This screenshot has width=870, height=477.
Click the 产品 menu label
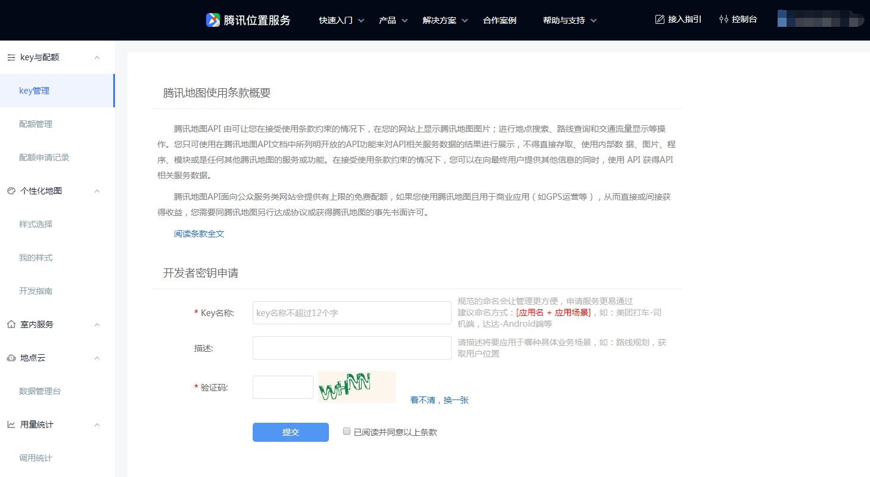click(x=387, y=20)
